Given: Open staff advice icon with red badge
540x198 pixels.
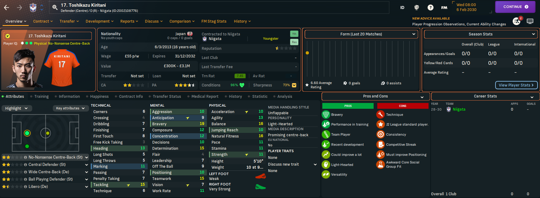Looking at the screenshot, I should 517,21.
